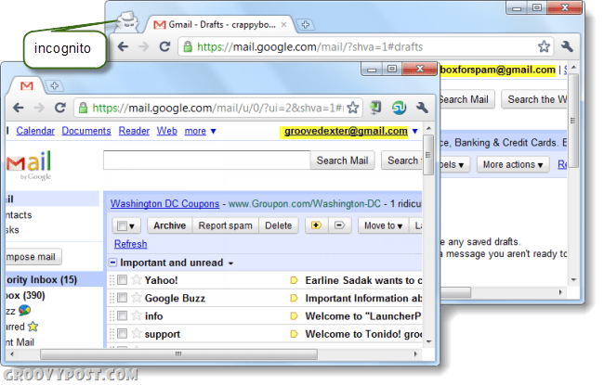
Task: Tick the checkbox for the info email
Action: (x=122, y=315)
